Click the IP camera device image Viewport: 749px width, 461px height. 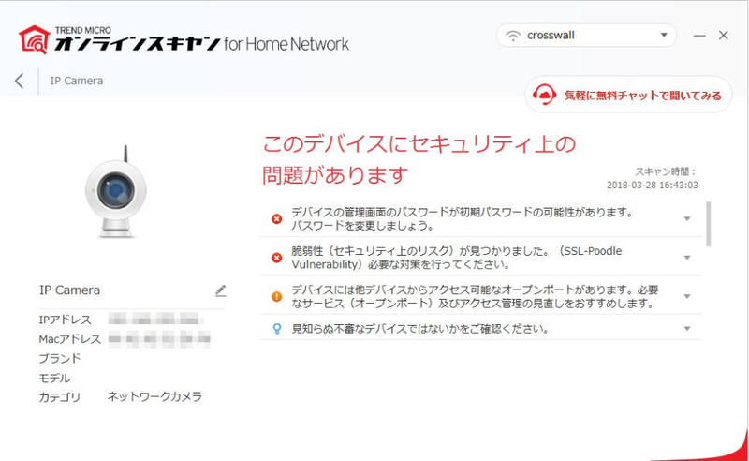pyautogui.click(x=116, y=192)
